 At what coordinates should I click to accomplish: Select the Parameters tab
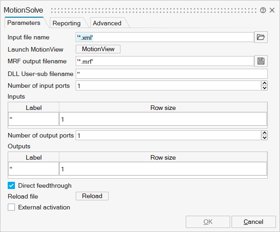click(24, 23)
